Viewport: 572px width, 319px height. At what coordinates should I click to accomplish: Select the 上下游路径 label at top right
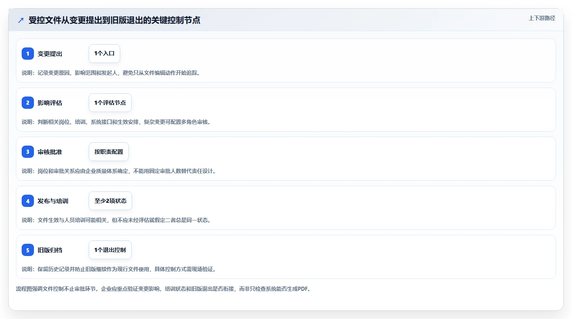point(542,18)
